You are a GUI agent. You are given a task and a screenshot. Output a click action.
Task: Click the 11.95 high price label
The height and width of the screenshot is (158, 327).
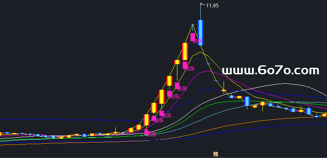click(212, 6)
